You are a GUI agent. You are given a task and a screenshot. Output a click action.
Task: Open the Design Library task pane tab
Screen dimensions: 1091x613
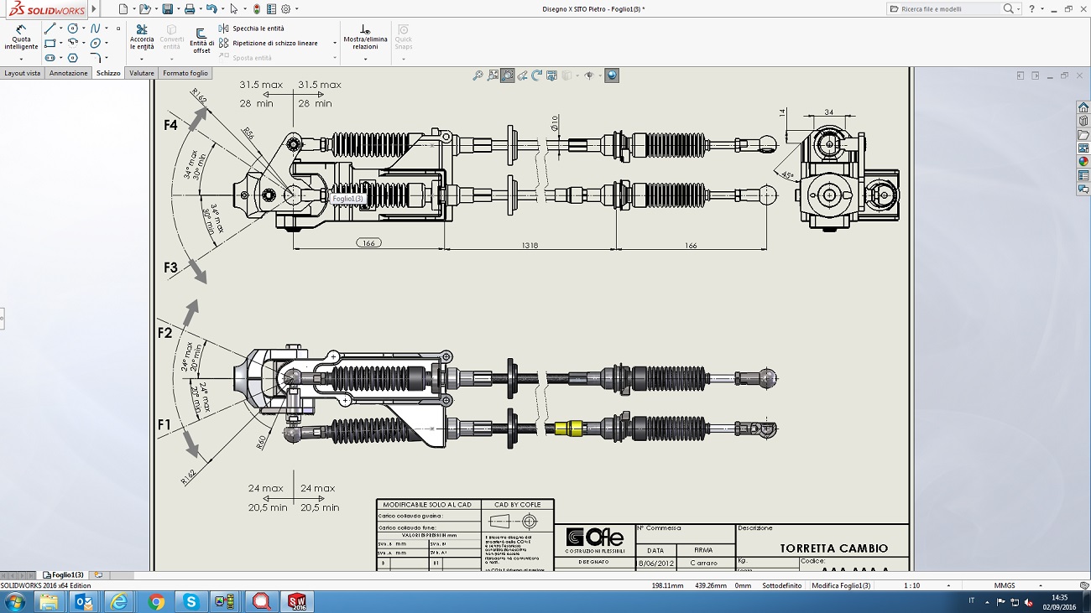pyautogui.click(x=1083, y=121)
